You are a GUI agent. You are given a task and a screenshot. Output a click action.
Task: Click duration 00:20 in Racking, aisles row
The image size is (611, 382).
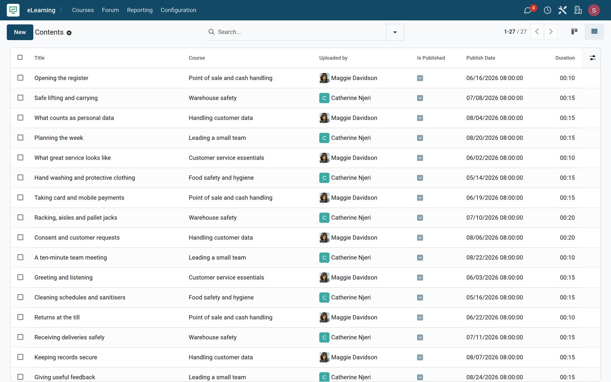567,218
